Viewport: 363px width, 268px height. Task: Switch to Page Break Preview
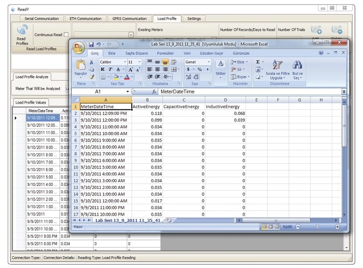pos(277,227)
